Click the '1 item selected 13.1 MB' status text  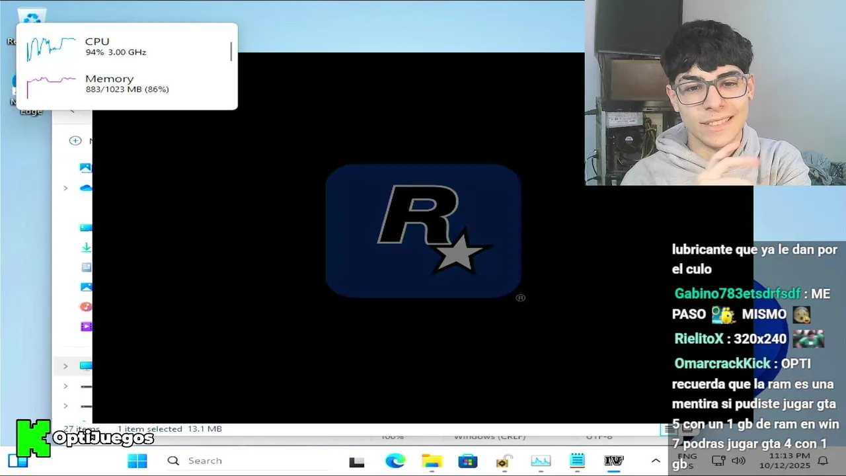coord(169,428)
